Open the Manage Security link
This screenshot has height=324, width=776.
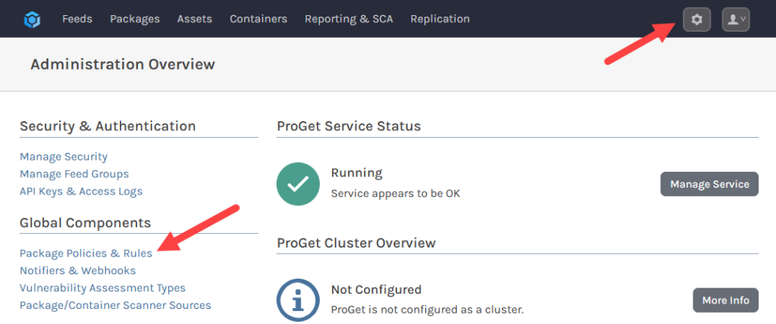click(x=64, y=157)
